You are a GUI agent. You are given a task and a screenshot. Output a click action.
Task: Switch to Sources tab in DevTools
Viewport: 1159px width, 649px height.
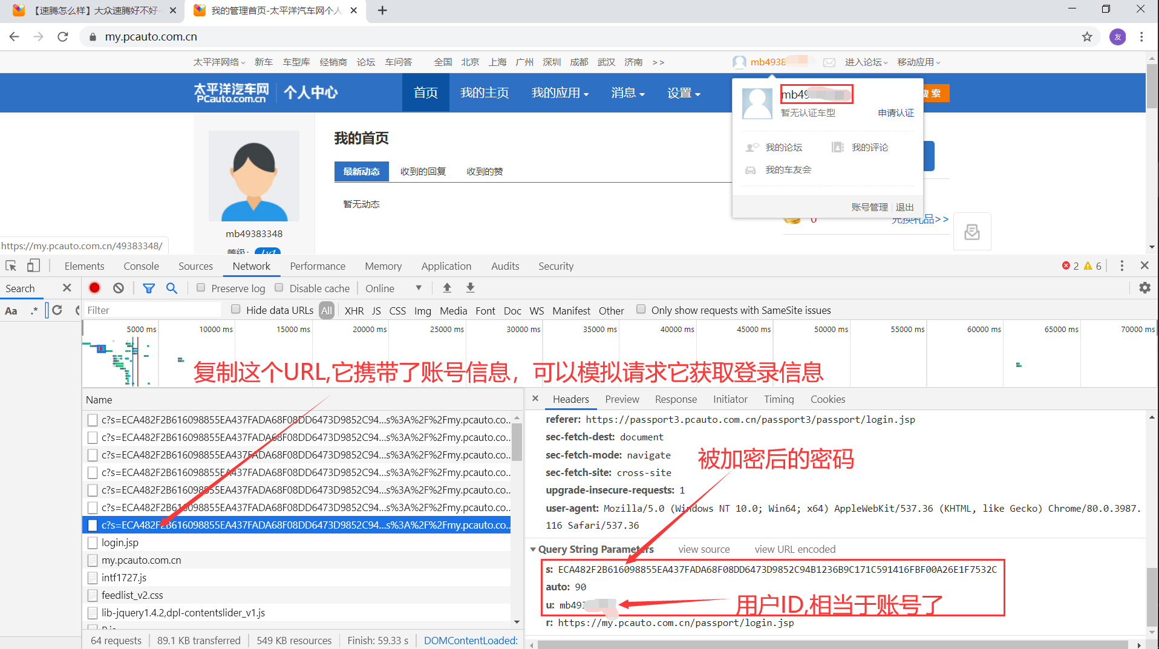(195, 266)
